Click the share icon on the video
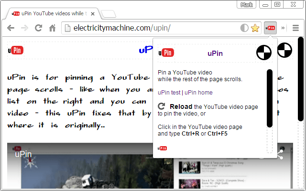The image size is (306, 191). [280, 155]
